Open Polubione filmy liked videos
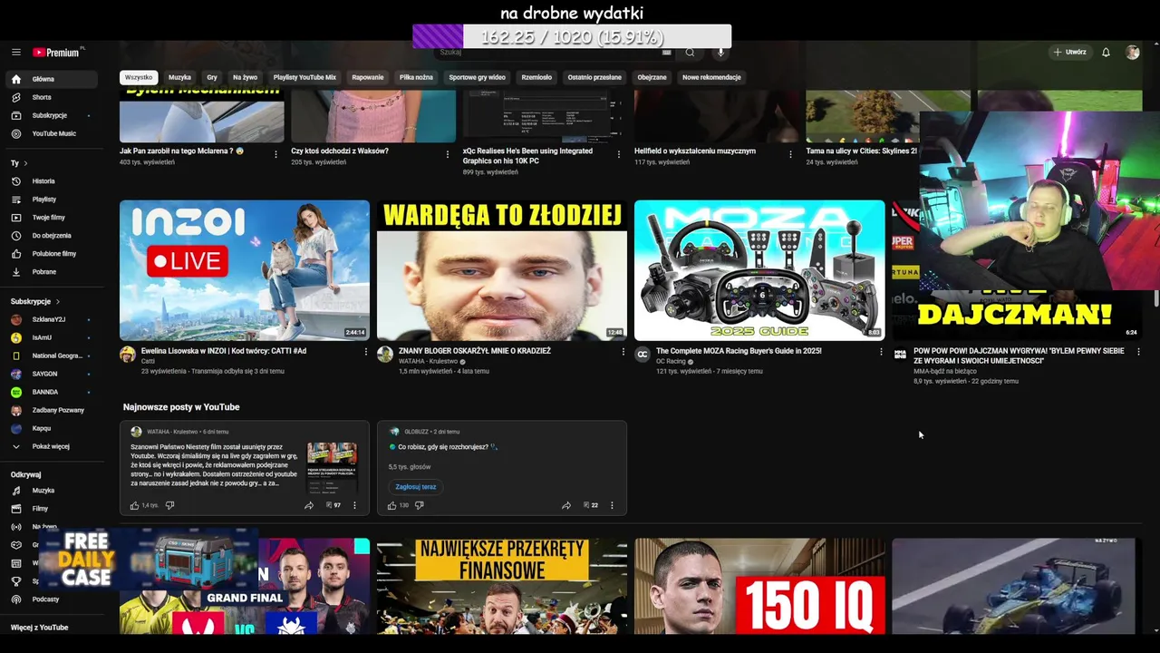The image size is (1160, 653). [x=51, y=254]
